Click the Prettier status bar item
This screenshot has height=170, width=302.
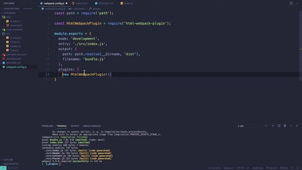tap(284, 168)
